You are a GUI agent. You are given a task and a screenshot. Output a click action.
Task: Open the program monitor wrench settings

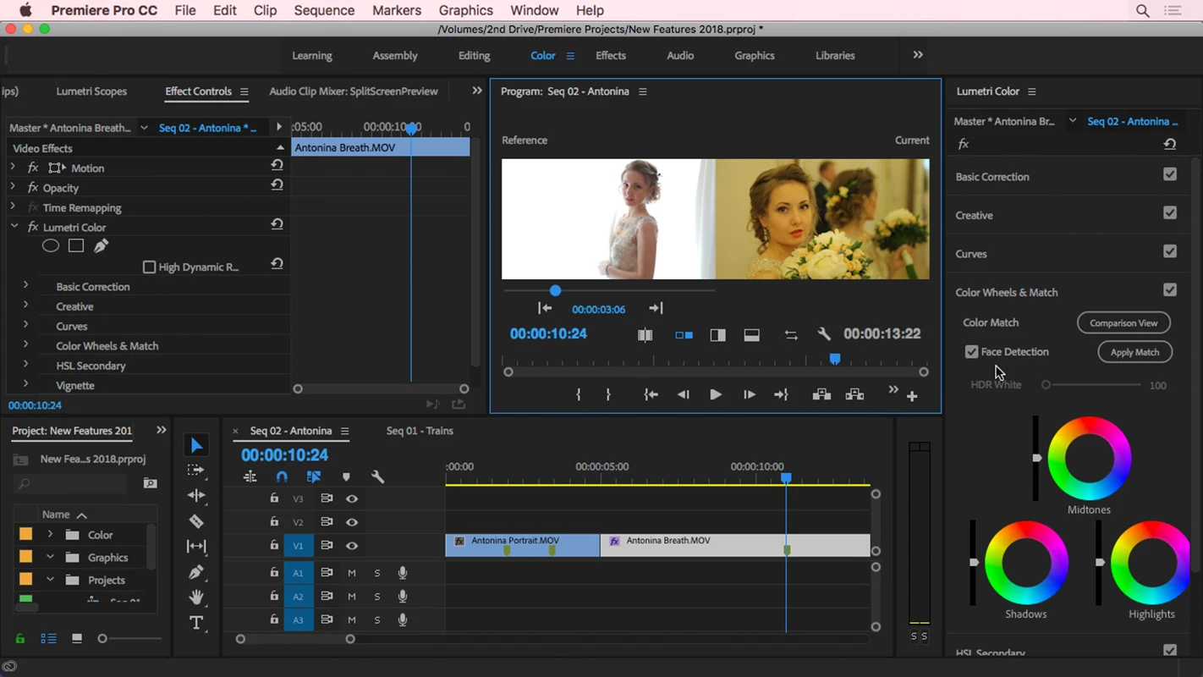coord(824,335)
